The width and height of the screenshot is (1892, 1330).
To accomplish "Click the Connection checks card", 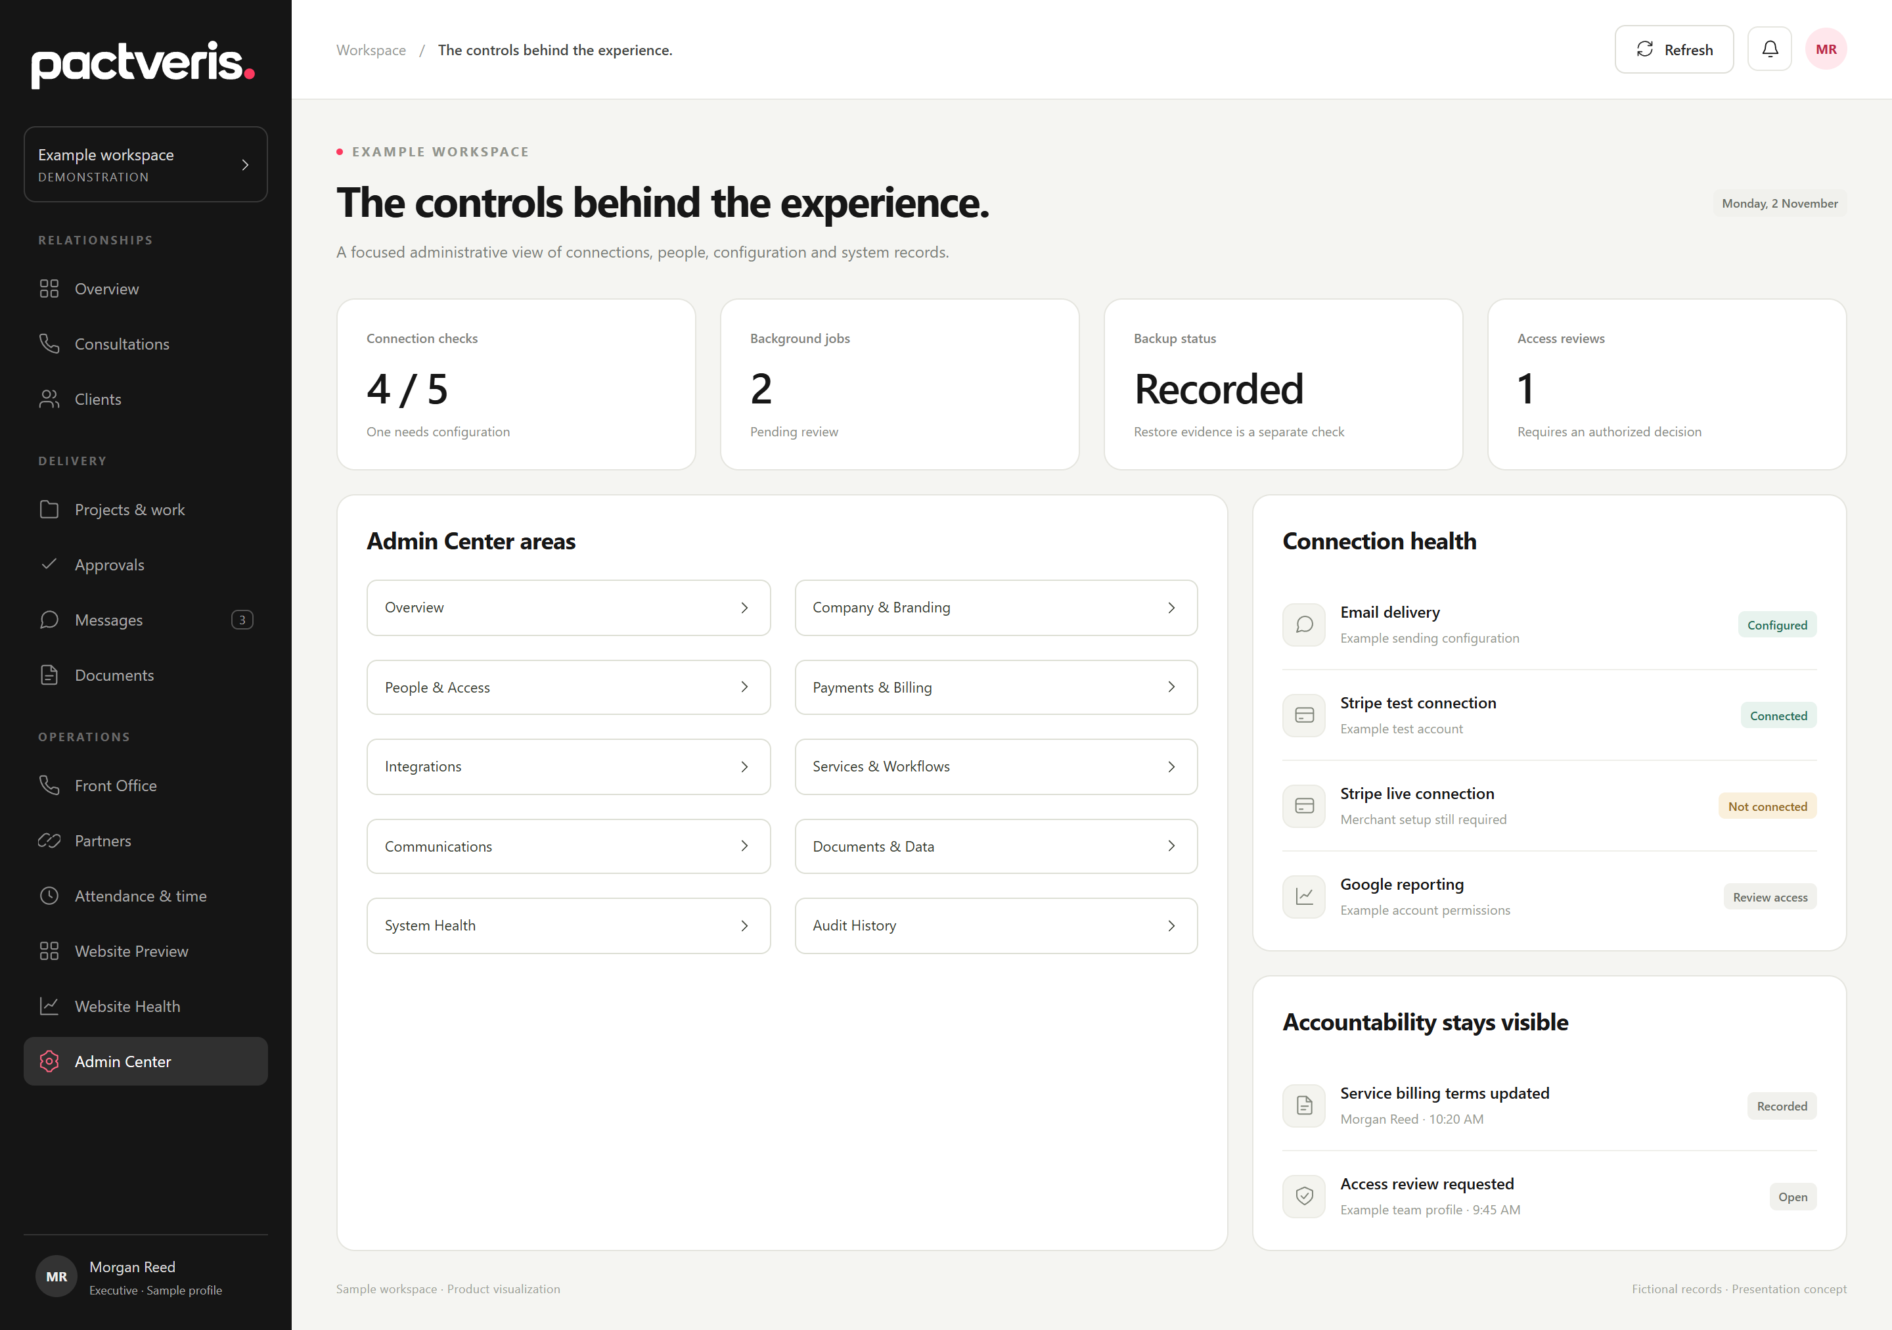I will click(516, 384).
